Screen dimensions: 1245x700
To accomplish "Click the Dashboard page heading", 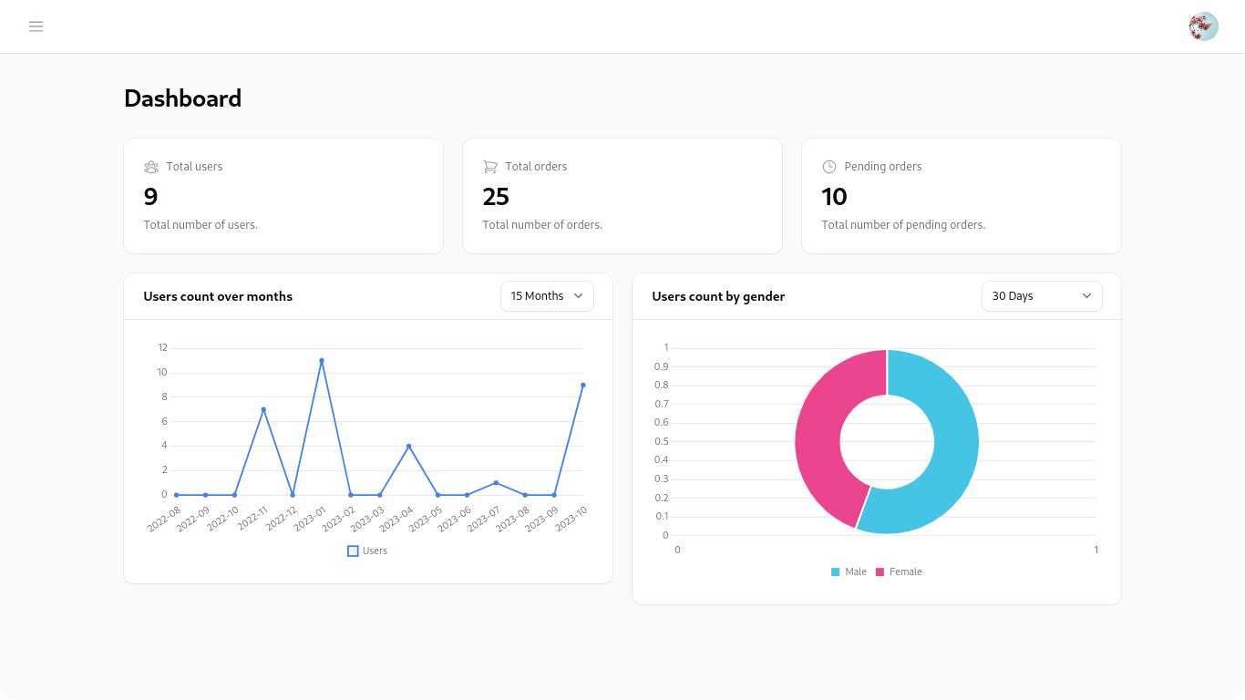I will coord(183,98).
